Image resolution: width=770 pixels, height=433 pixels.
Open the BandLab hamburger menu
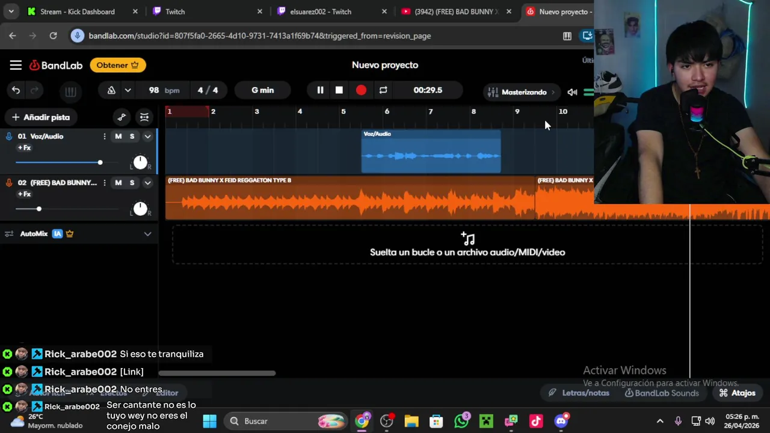pyautogui.click(x=16, y=65)
